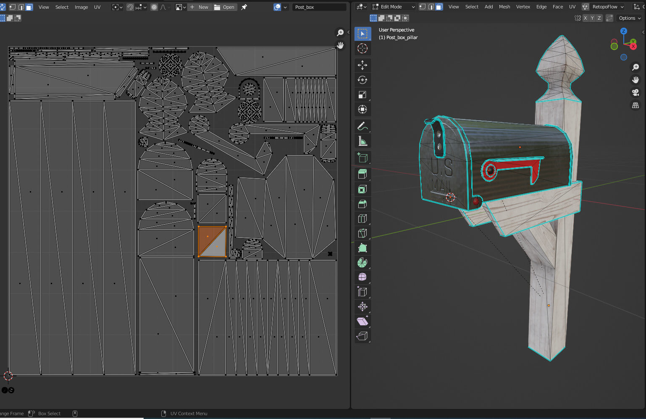Screen dimensions: 646x419
Task: Open the Mesh menu
Action: (504, 7)
